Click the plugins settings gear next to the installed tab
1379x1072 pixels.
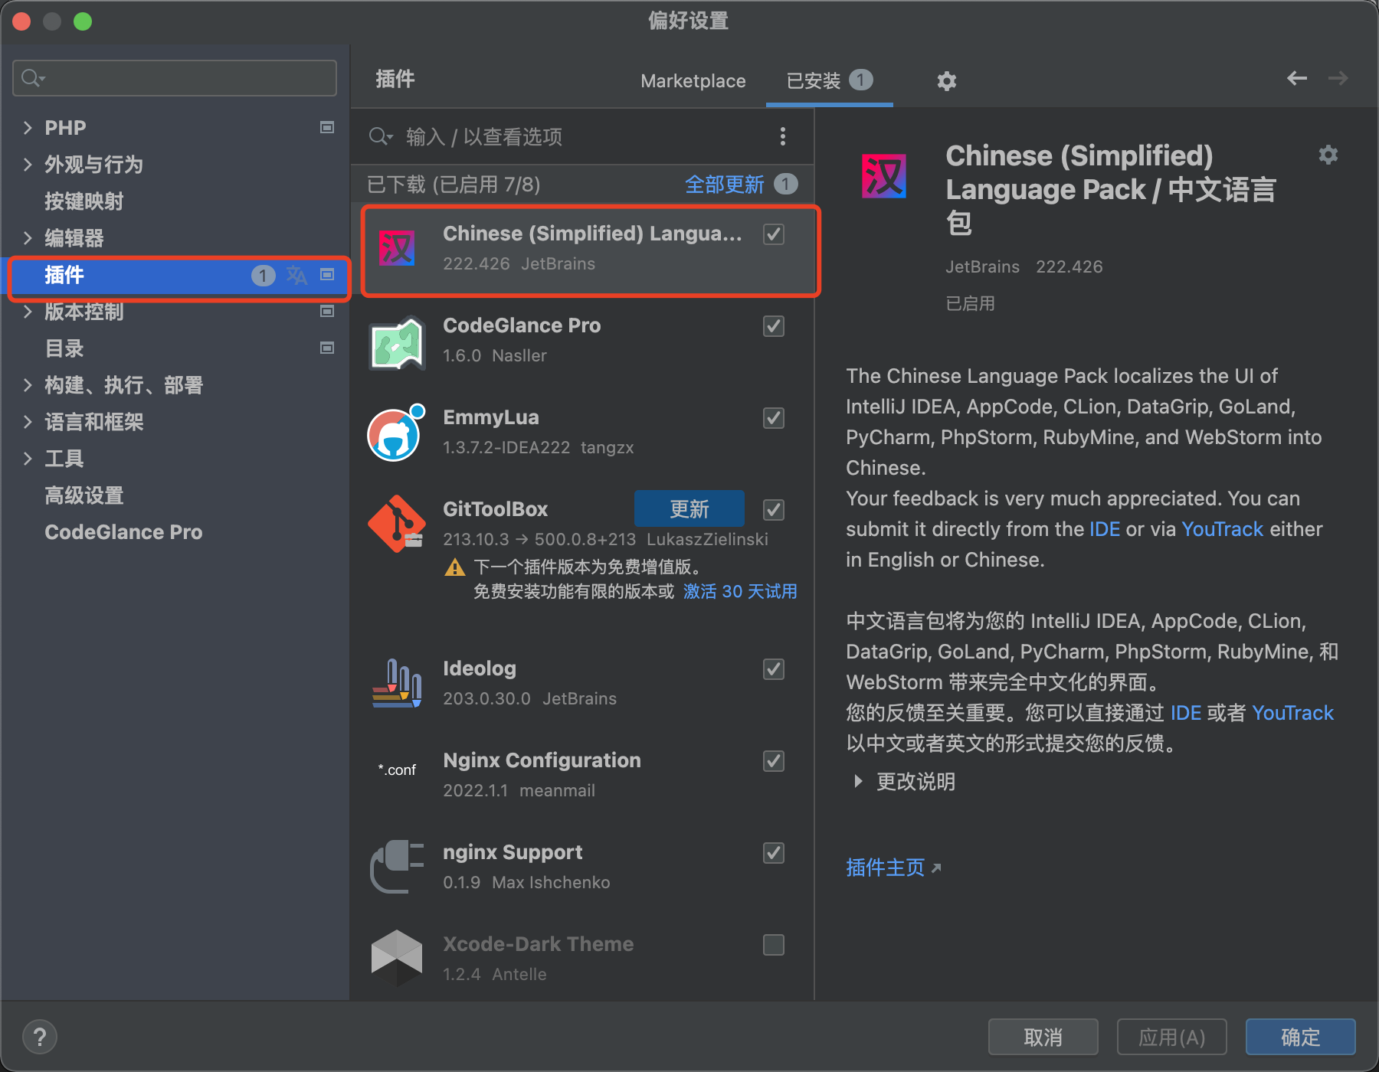(947, 80)
